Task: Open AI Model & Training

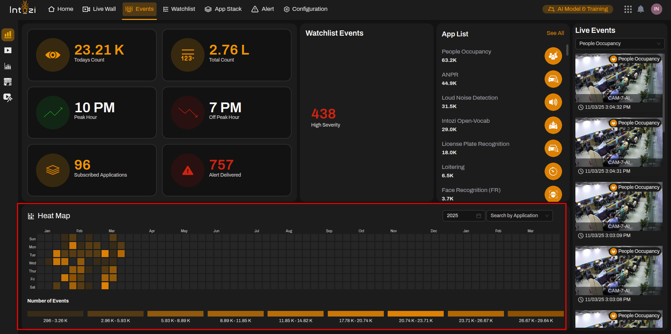Action: (577, 9)
